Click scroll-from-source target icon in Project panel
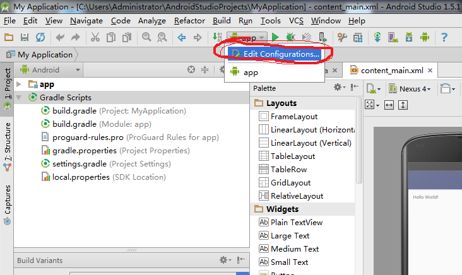 (191, 70)
